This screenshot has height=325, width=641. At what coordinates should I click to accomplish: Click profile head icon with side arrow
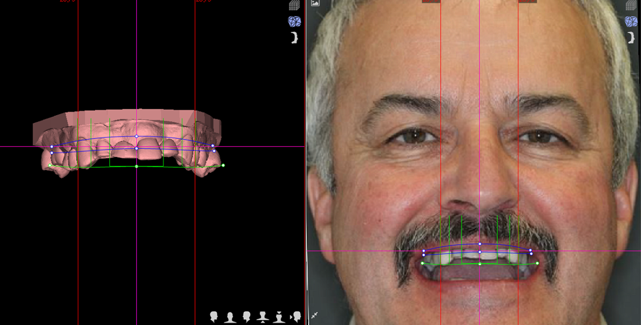click(295, 317)
